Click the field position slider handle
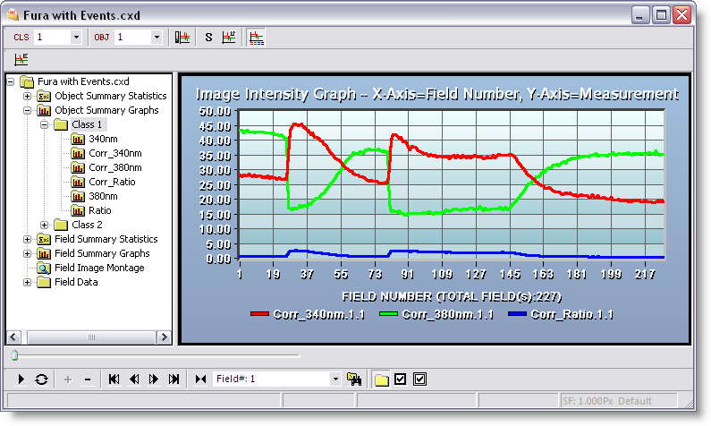The width and height of the screenshot is (711, 426). 14,356
